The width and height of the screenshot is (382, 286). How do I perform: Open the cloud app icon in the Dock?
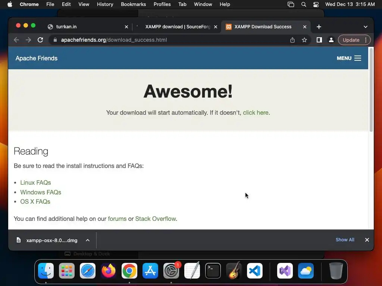click(x=306, y=271)
